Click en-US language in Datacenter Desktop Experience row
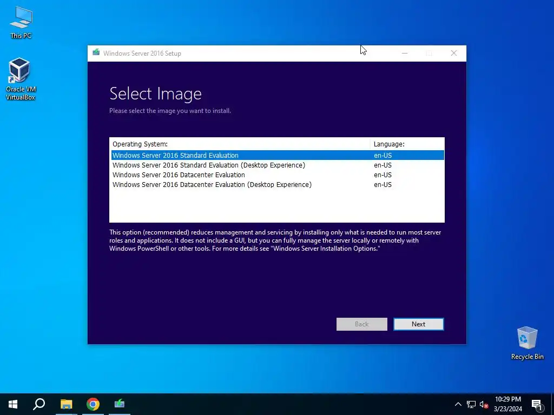Image resolution: width=554 pixels, height=415 pixels. click(382, 185)
